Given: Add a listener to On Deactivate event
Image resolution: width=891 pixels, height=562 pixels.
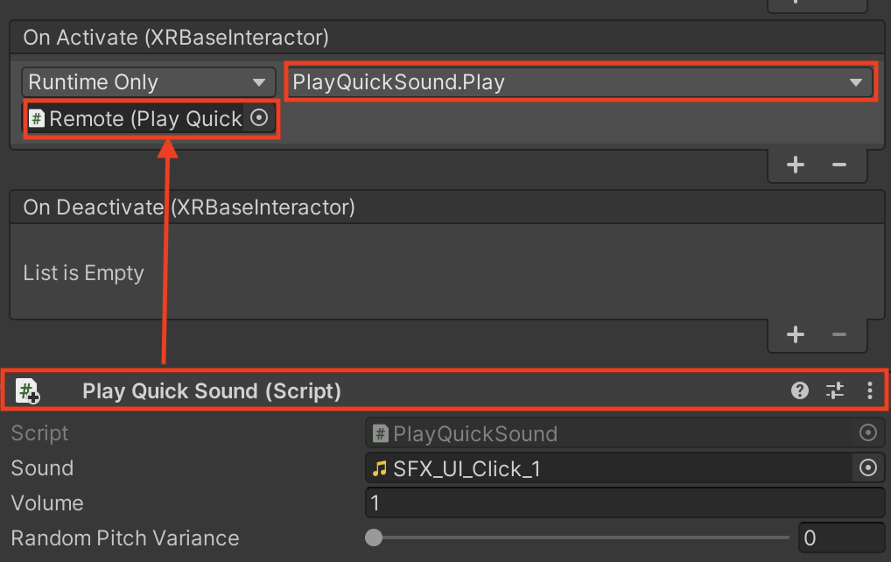Looking at the screenshot, I should tap(796, 334).
